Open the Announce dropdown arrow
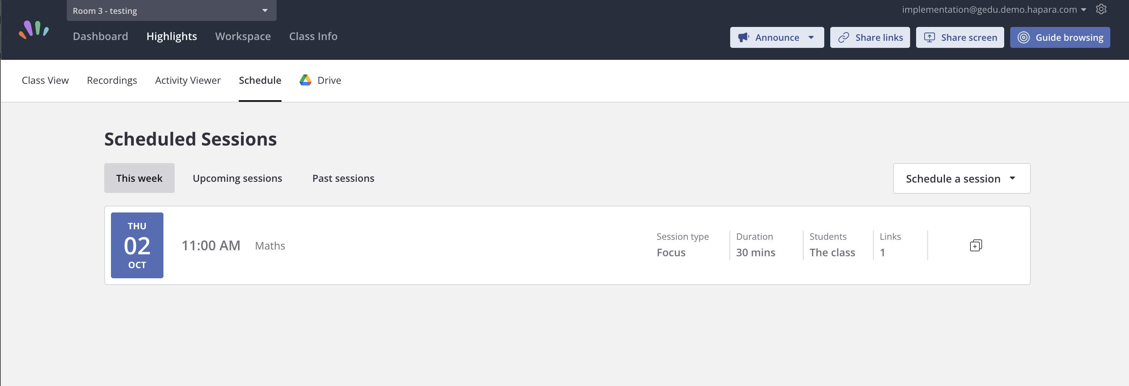The image size is (1129, 386). coord(811,38)
